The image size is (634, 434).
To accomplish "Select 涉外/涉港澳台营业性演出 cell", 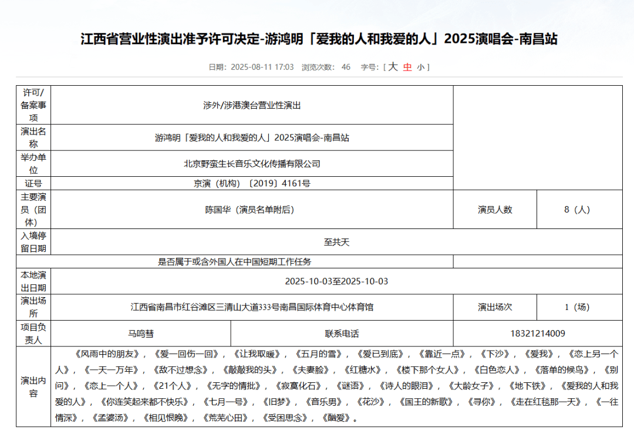I will 252,105.
